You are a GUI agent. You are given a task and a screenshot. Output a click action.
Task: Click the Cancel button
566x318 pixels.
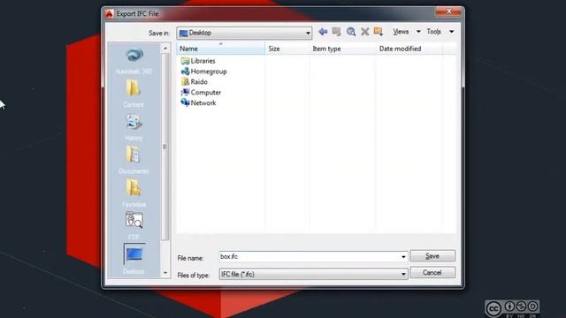[x=432, y=273]
